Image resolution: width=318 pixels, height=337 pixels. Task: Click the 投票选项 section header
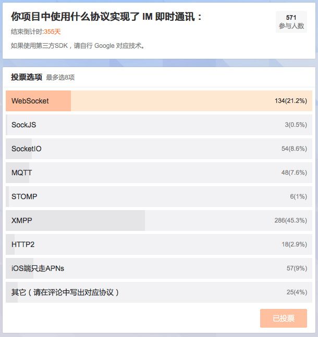coord(27,77)
